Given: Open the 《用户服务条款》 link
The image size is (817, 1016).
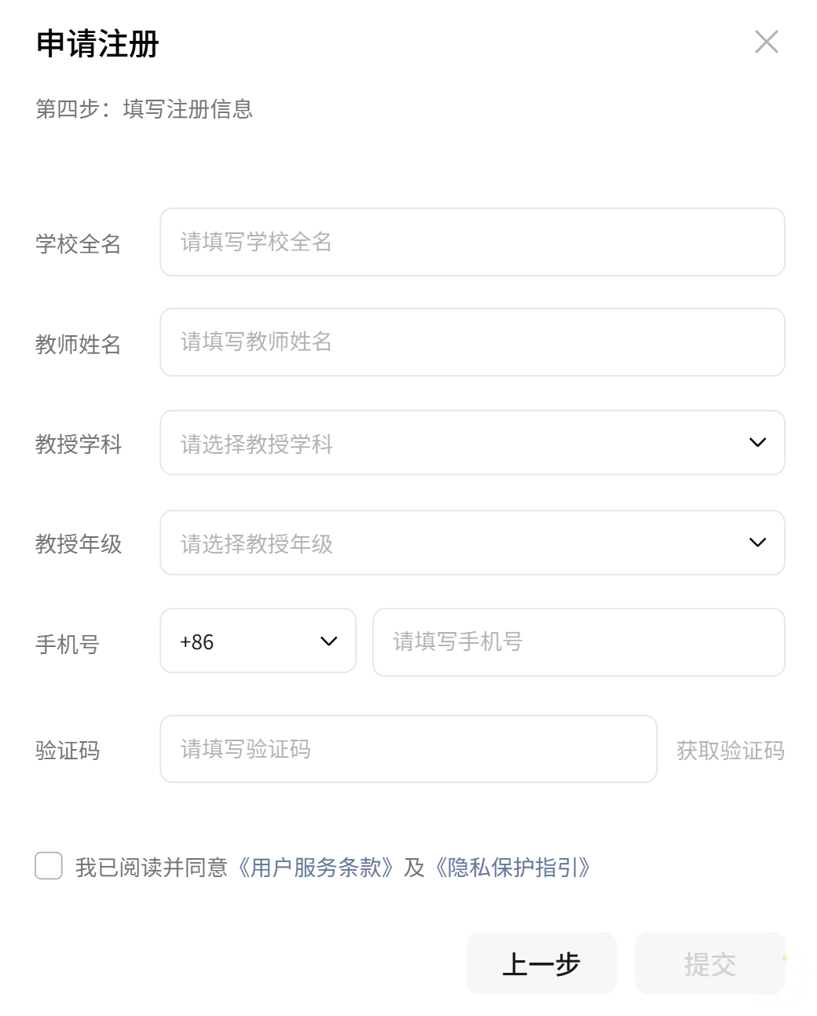Looking at the screenshot, I should coord(314,868).
